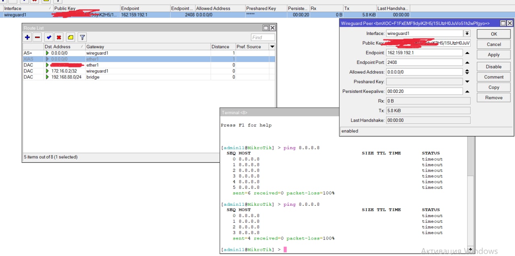Click the Endpoint Port field showing 2408

[x=424, y=62]
